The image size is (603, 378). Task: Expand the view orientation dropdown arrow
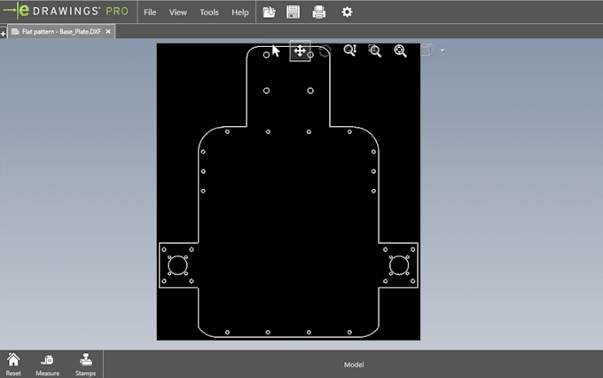442,51
